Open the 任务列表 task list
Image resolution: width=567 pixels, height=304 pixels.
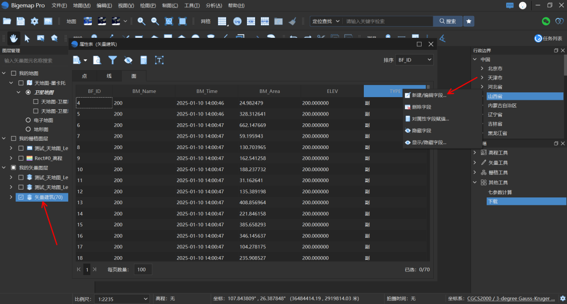coord(548,38)
